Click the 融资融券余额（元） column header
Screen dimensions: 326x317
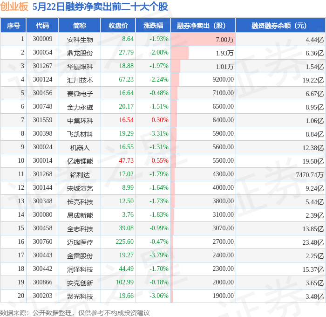280,25
